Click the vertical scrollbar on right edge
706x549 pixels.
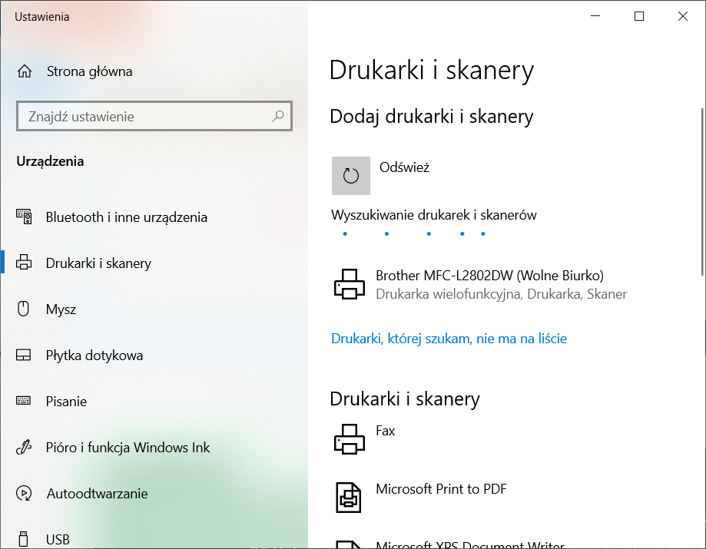(701, 192)
